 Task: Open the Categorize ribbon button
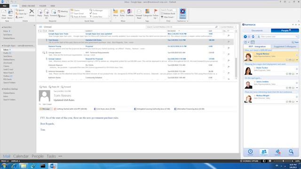[x=147, y=14]
